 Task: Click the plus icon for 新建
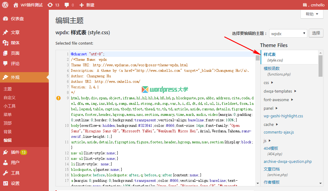pos(82,5)
